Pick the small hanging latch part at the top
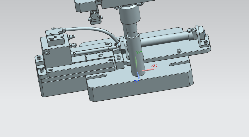 95,17
